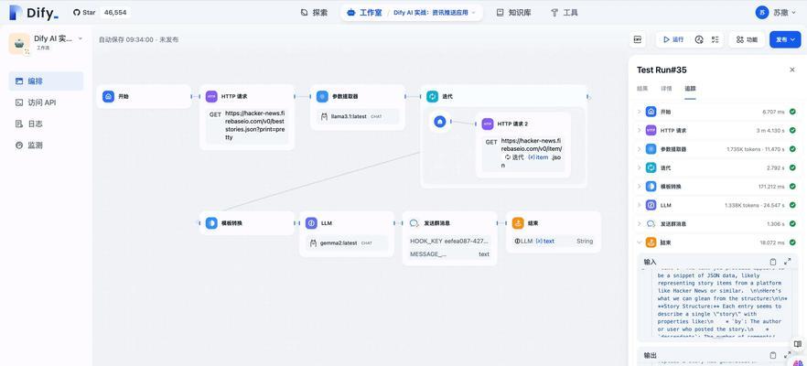This screenshot has height=366, width=807.
Task: Click the 迭代 icon in trace list
Action: pyautogui.click(x=651, y=167)
